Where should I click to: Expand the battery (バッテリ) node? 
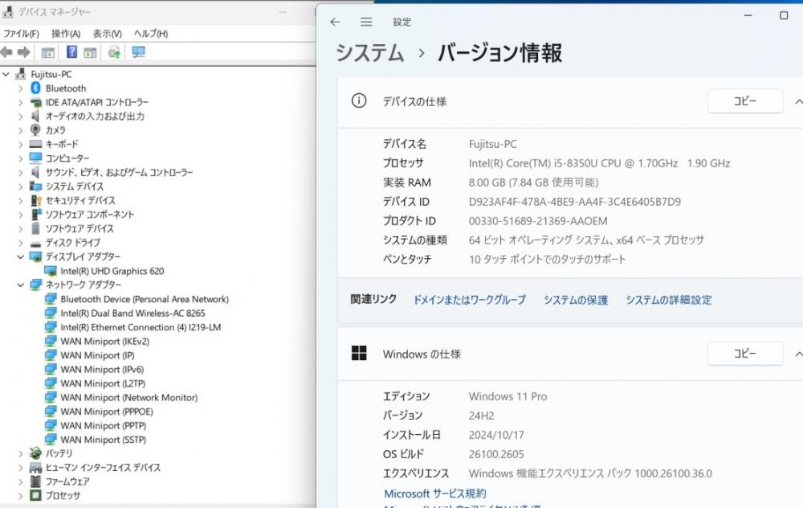click(x=21, y=453)
